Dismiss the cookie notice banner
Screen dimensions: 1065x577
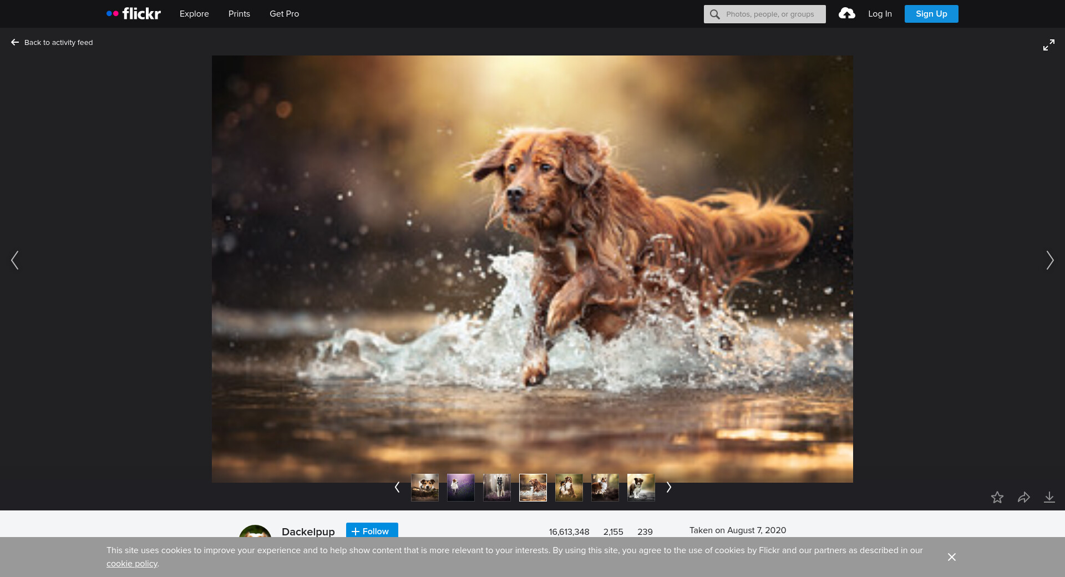point(951,557)
